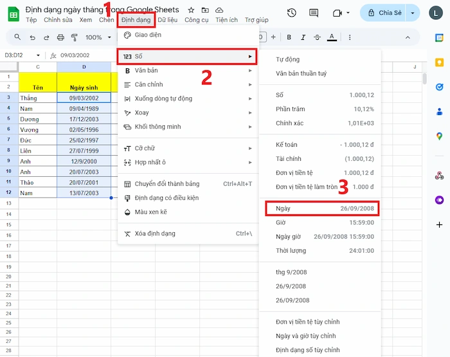Image resolution: width=450 pixels, height=357 pixels.
Task: Toggle italic formatting in the toolbar
Action: pyautogui.click(x=303, y=37)
